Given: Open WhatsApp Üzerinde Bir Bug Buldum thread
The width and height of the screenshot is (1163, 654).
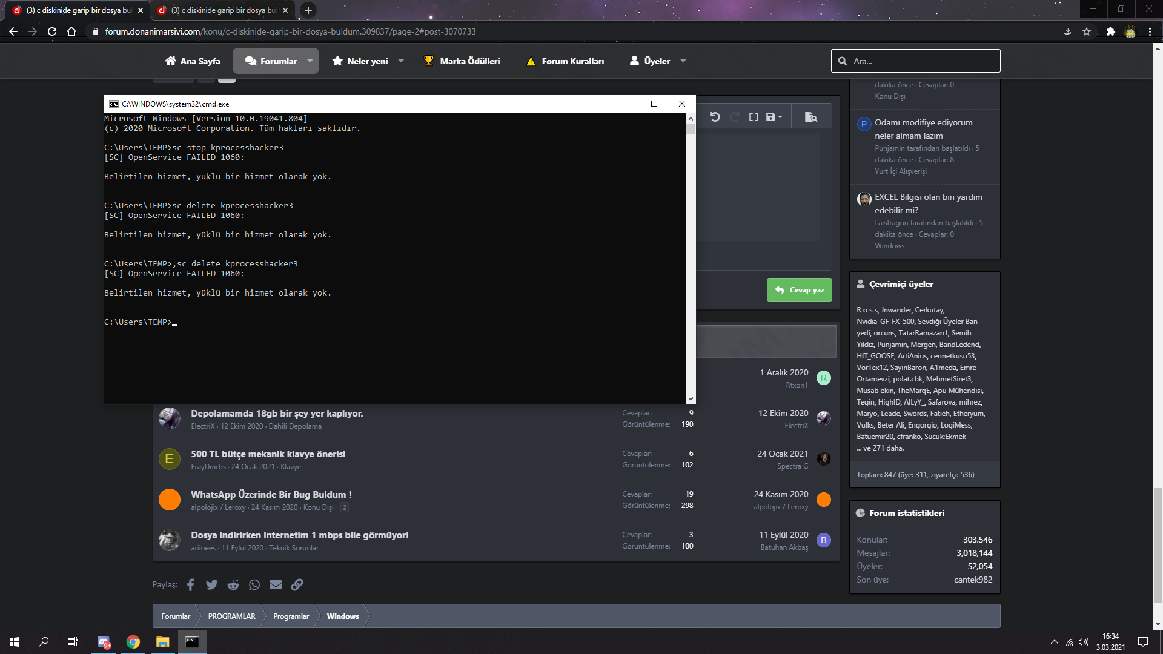Looking at the screenshot, I should 271,495.
